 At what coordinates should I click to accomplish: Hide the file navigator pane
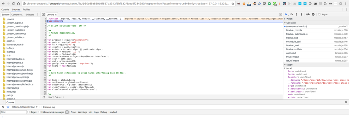pyautogui.click(x=43, y=14)
